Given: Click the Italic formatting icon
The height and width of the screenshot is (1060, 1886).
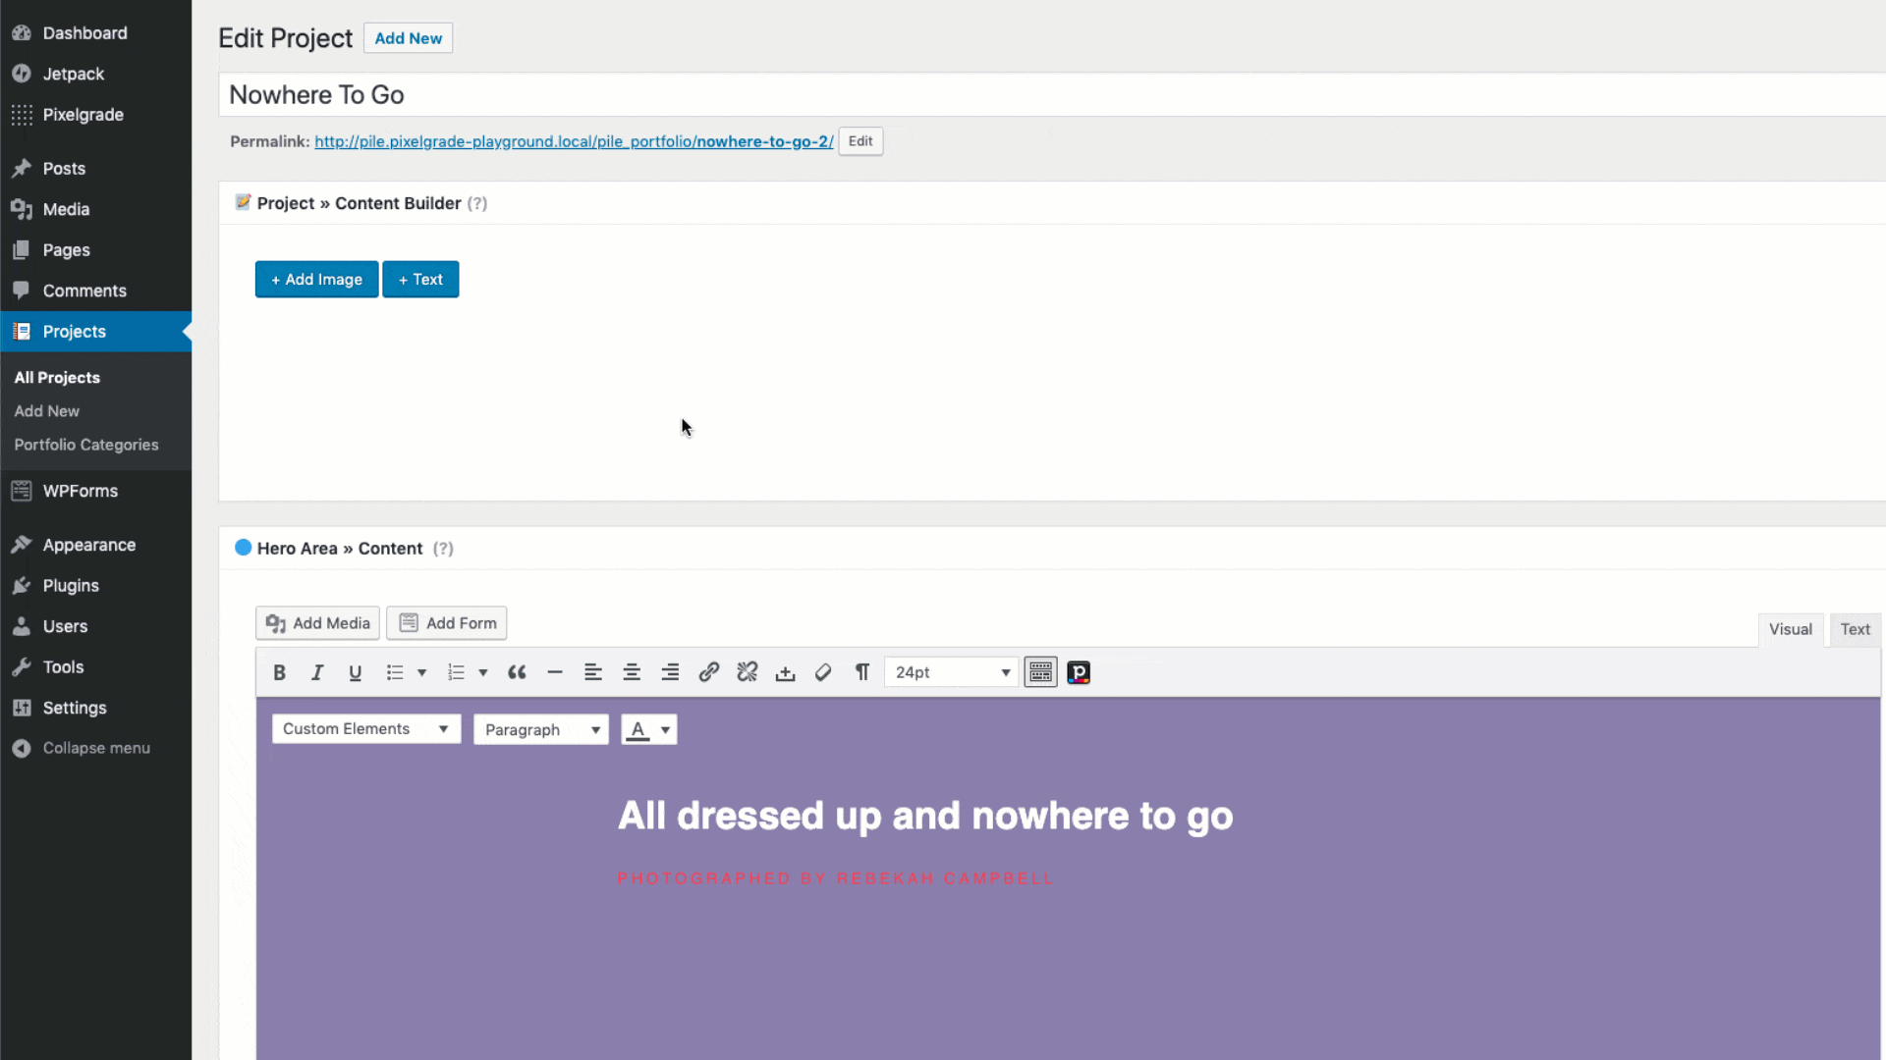Looking at the screenshot, I should (317, 671).
